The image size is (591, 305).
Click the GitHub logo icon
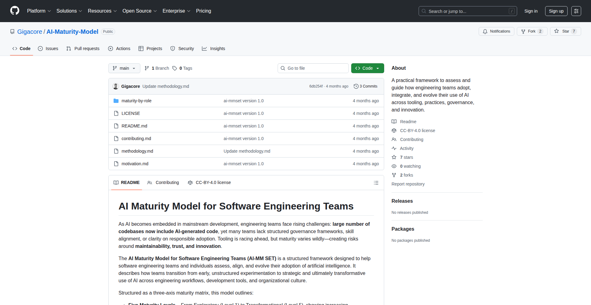[x=15, y=11]
